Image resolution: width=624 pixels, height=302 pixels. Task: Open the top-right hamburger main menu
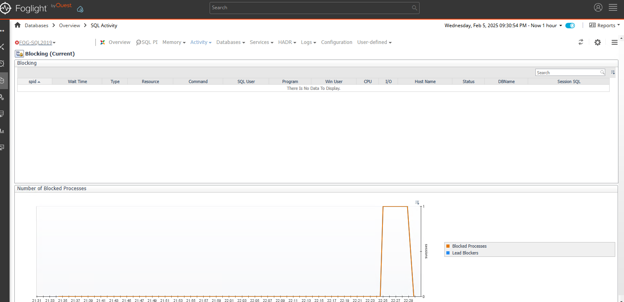613,8
